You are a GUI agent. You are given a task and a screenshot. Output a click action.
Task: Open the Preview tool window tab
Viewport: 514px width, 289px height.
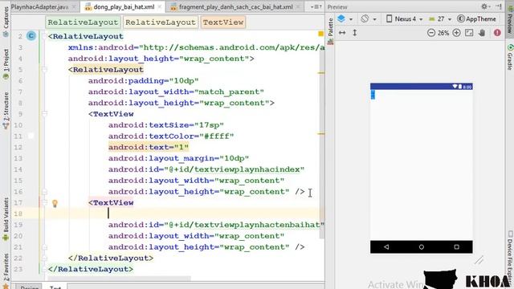(510, 19)
